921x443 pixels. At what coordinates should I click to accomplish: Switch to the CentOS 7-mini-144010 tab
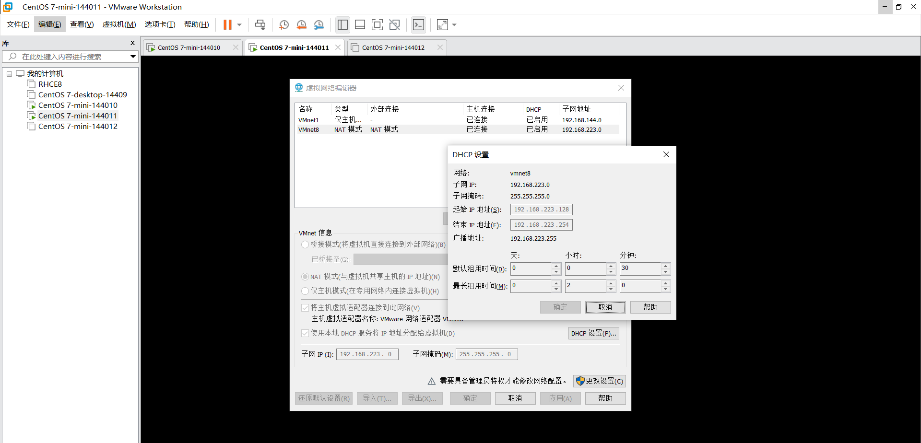[188, 47]
